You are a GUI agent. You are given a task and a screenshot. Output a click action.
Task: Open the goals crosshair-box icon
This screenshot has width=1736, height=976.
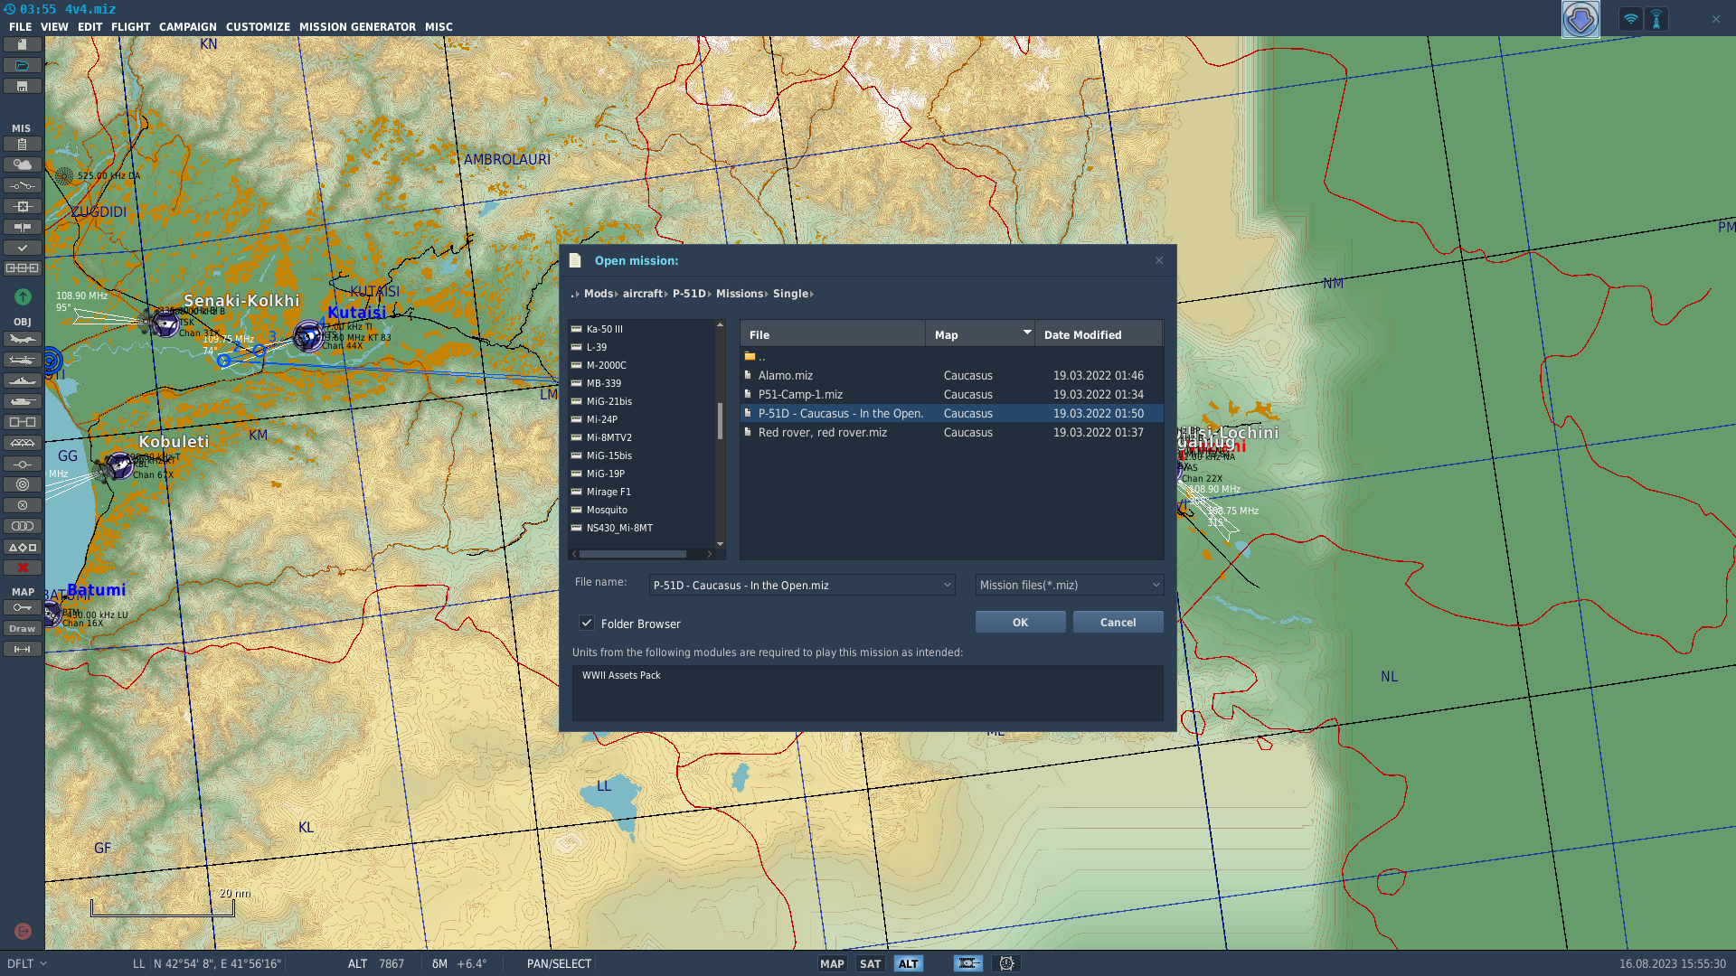23,206
